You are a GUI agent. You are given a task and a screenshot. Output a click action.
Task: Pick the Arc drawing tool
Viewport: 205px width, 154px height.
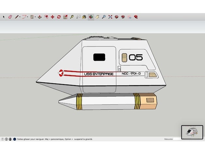point(24,17)
